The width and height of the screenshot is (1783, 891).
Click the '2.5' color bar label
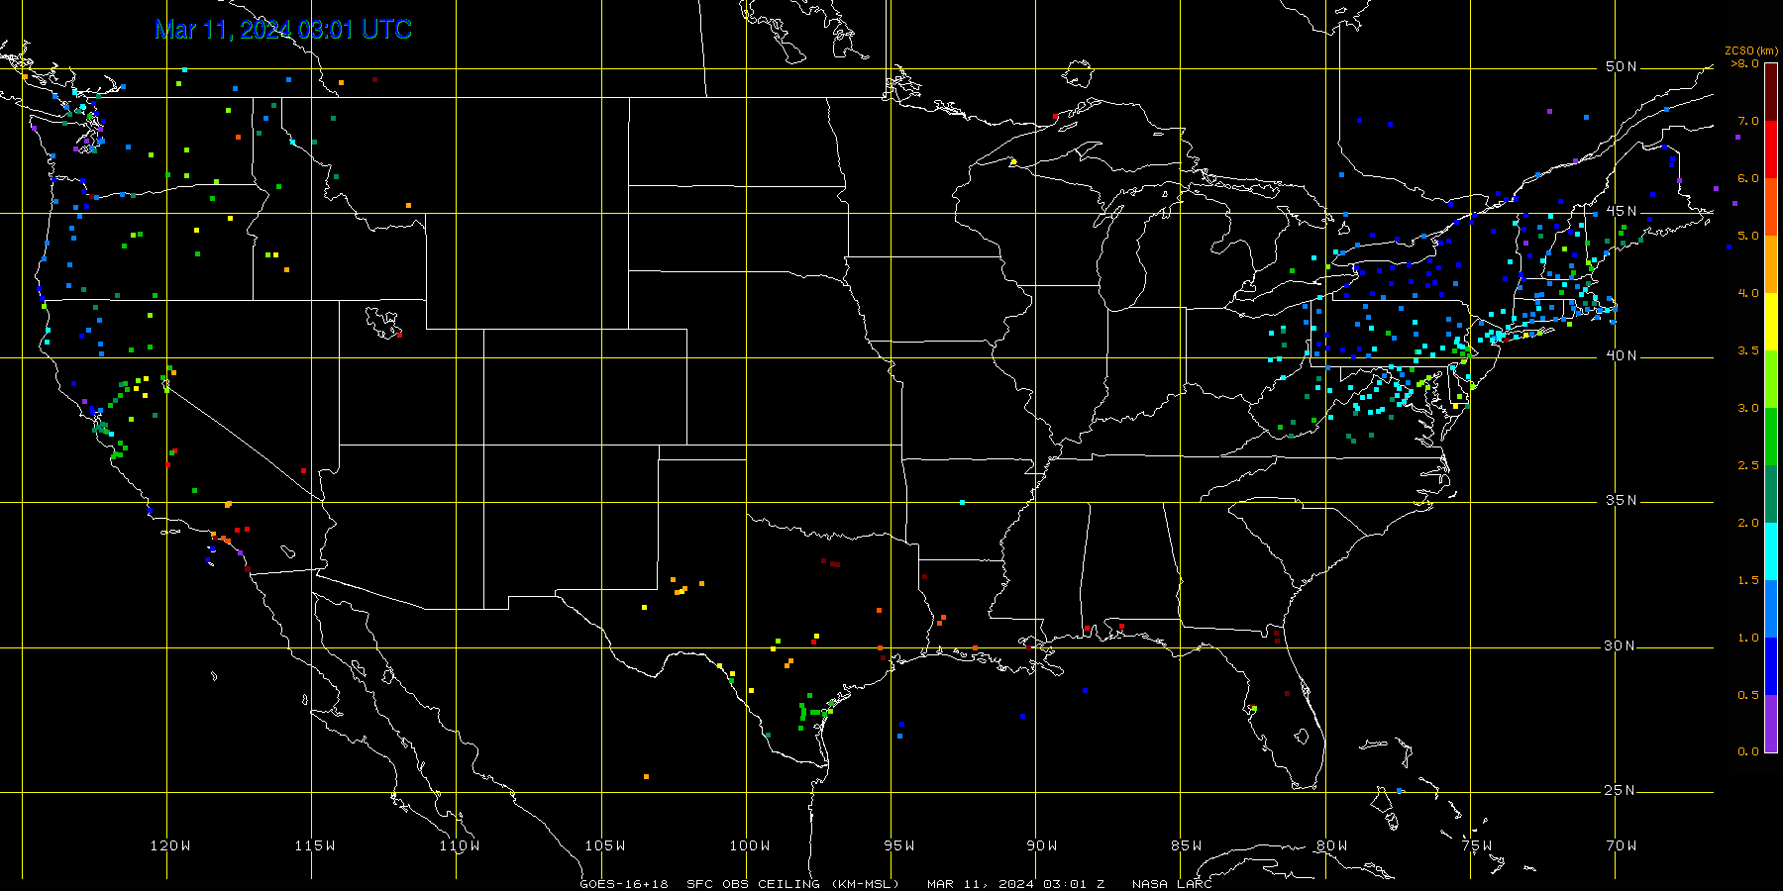point(1748,465)
